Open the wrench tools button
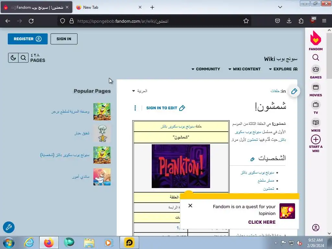 9,227
